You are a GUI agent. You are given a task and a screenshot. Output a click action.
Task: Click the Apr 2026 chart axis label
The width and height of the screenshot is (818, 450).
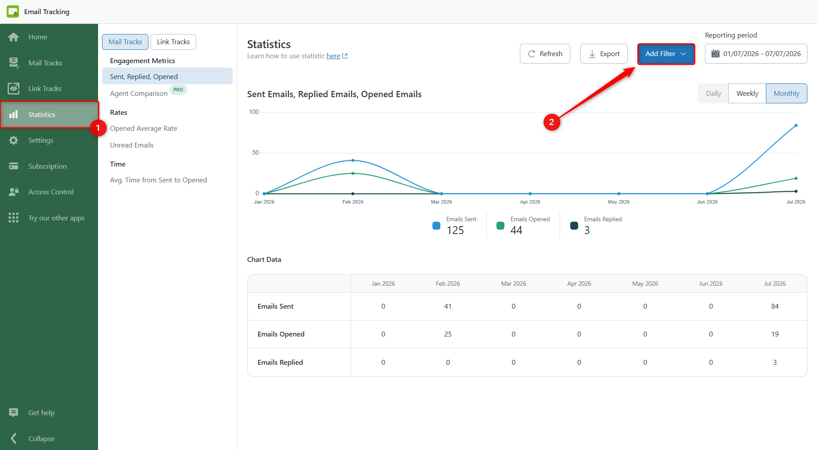(x=530, y=202)
